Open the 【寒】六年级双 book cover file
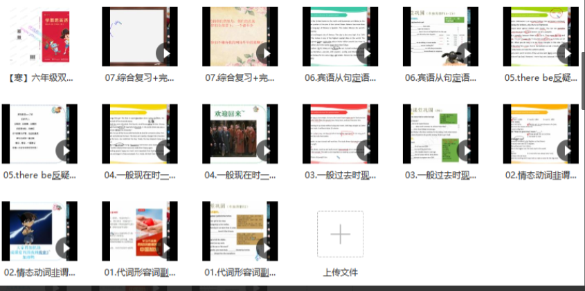585x291 pixels. pyautogui.click(x=39, y=37)
